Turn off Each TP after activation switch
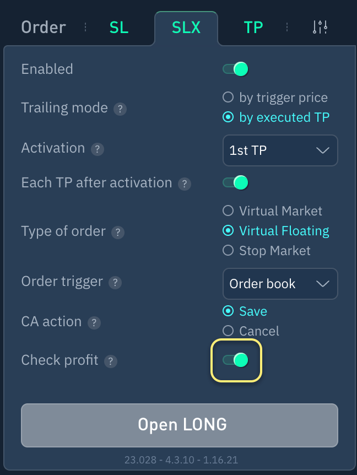This screenshot has width=357, height=475. [236, 182]
